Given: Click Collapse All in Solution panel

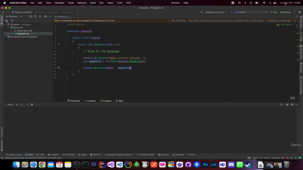Looking at the screenshot, I should coord(40,17).
